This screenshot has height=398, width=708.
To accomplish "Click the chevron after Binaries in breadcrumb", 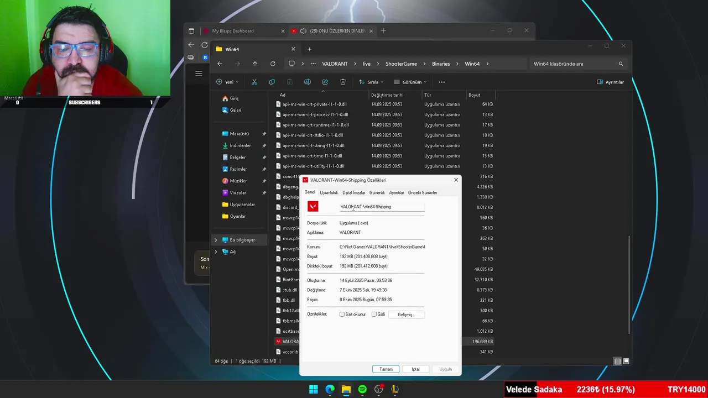I will [457, 64].
